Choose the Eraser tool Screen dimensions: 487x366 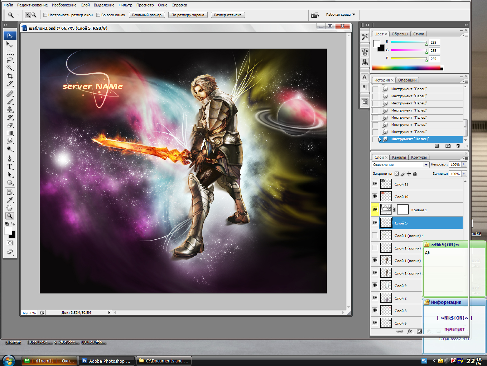(x=10, y=125)
